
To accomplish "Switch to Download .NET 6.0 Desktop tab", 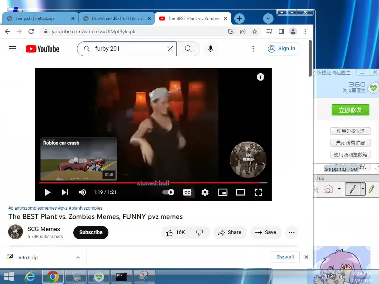I will click(x=117, y=18).
